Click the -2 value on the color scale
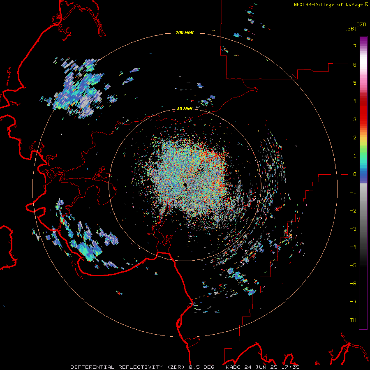This screenshot has width=370, height=370. (x=353, y=211)
